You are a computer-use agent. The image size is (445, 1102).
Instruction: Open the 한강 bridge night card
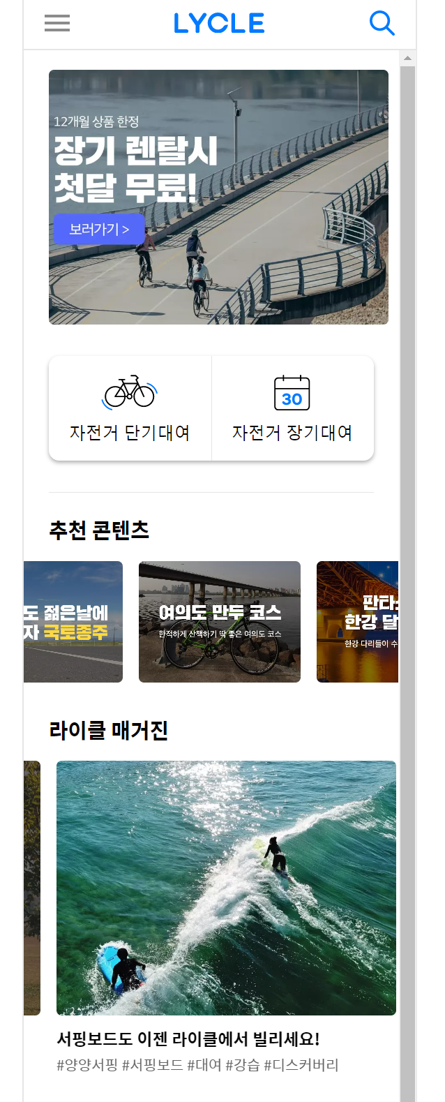click(357, 622)
